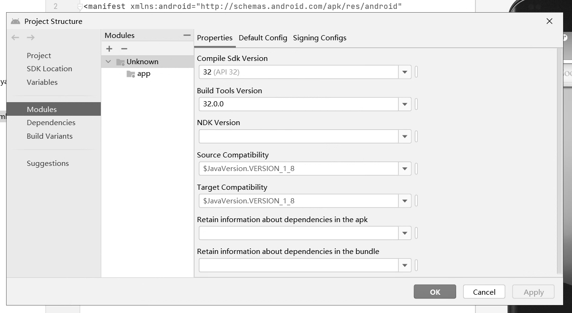This screenshot has height=313, width=572.
Task: Click the Cancel button
Action: [484, 292]
